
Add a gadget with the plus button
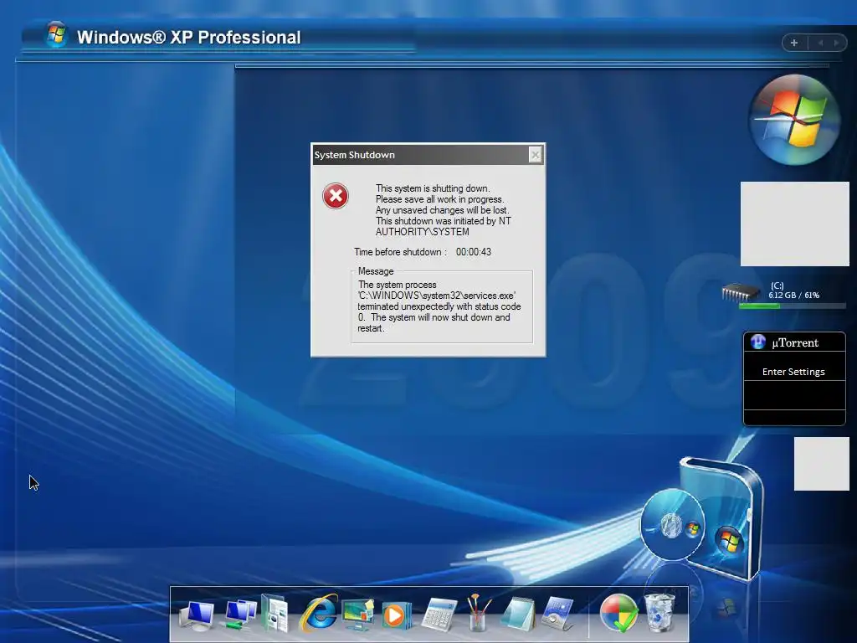(x=794, y=43)
